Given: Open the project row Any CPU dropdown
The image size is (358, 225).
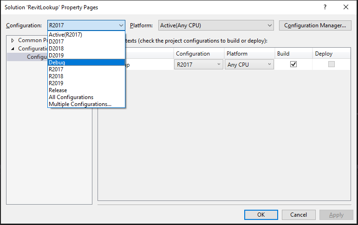Looking at the screenshot, I should (x=249, y=65).
